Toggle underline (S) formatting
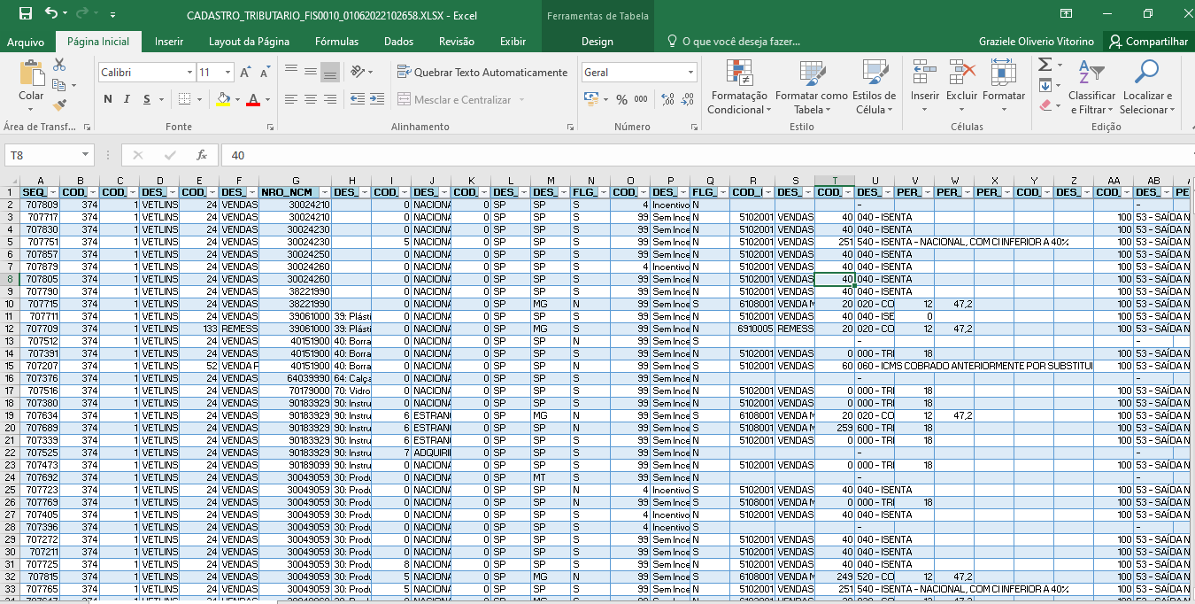This screenshot has height=604, width=1195. (x=147, y=99)
